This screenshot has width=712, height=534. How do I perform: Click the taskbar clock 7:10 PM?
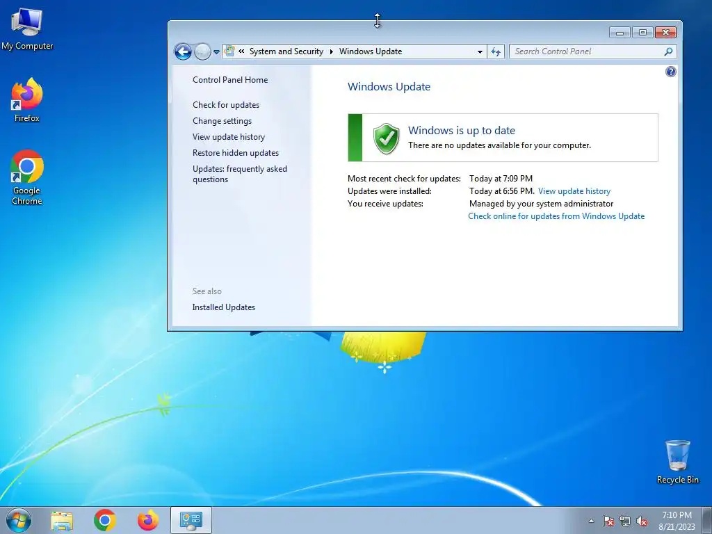click(677, 521)
